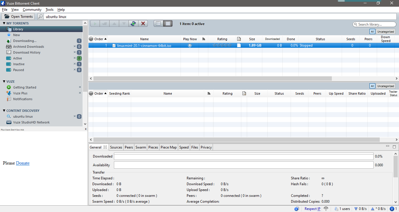Click the RSS feed column header icon in upper table
Image resolution: width=399 pixels, height=212 pixels.
click(204, 39)
